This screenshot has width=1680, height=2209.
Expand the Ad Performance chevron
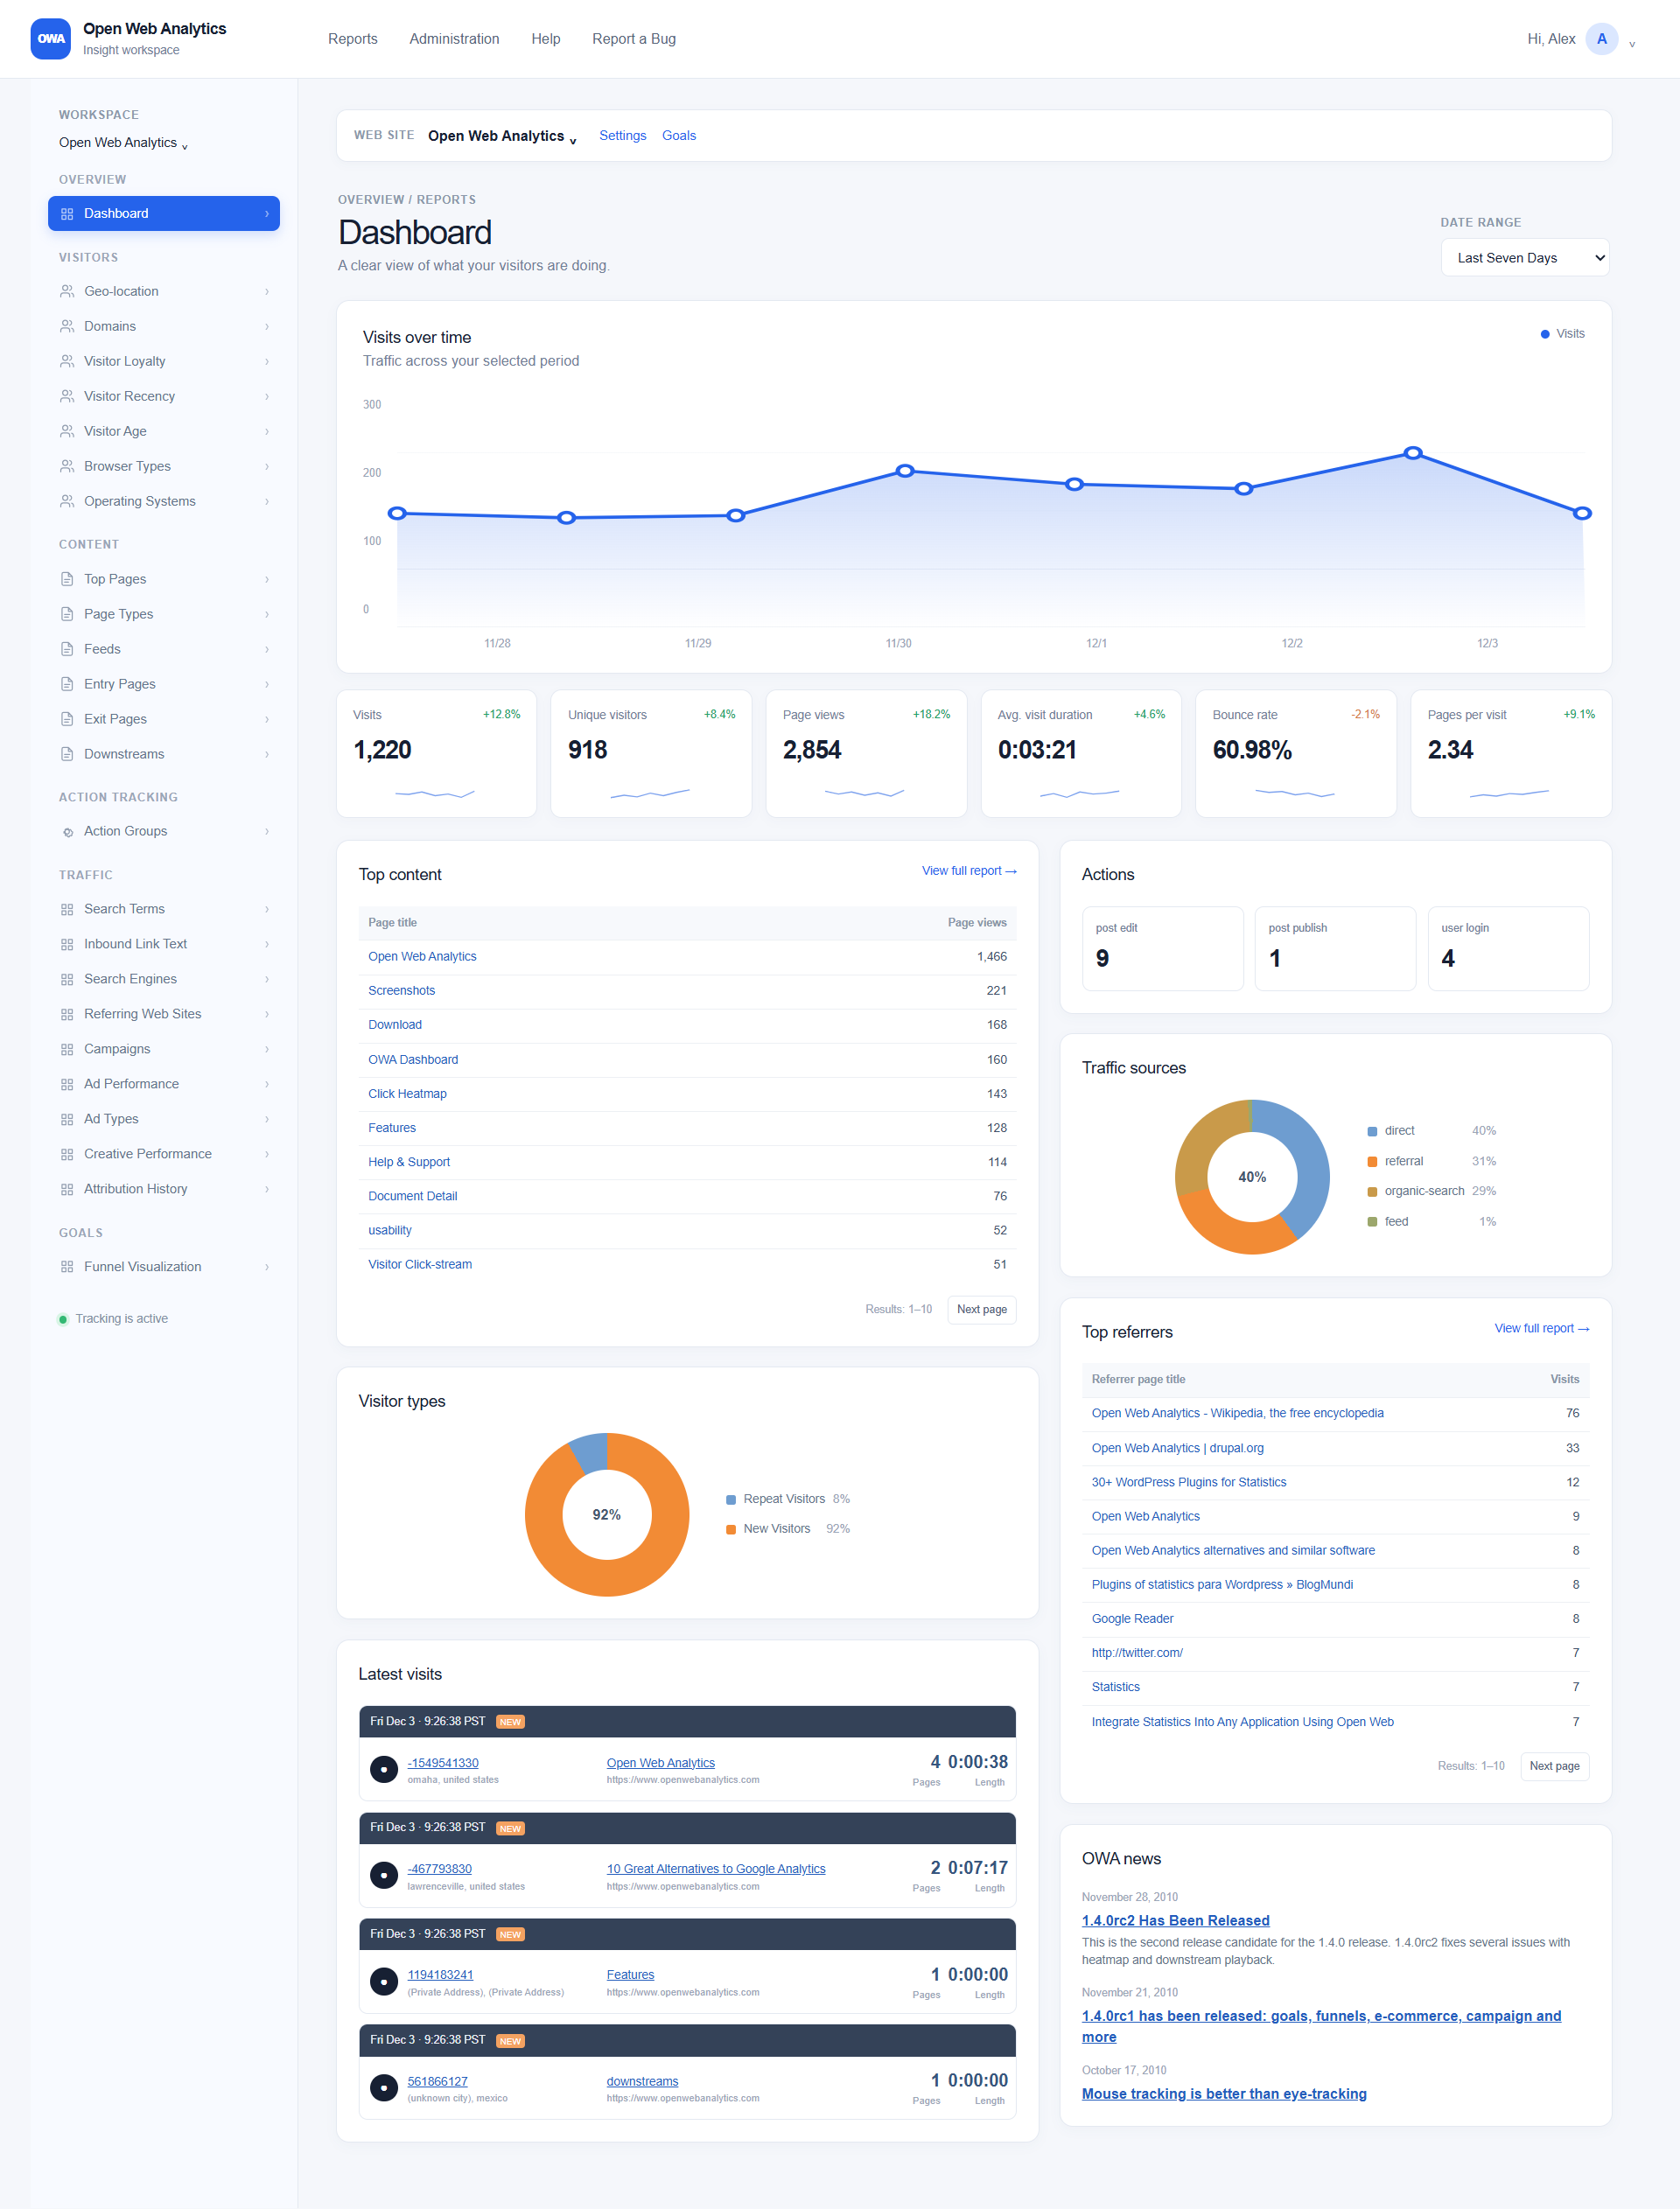pos(267,1085)
